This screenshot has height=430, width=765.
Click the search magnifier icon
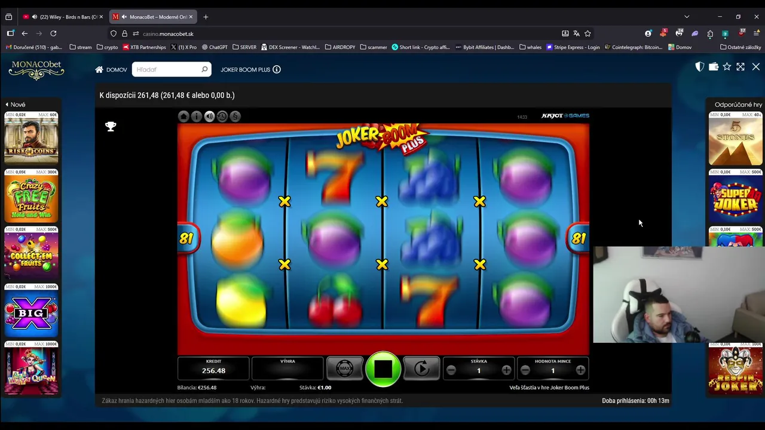[204, 69]
